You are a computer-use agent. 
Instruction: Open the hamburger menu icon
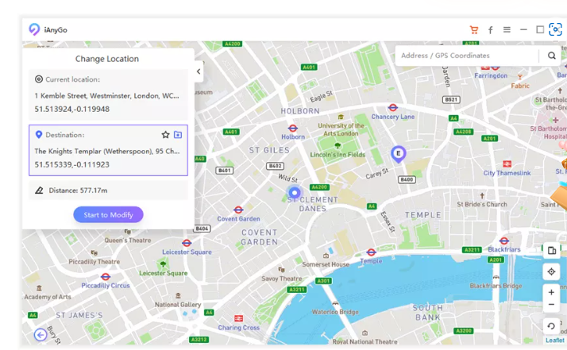507,29
